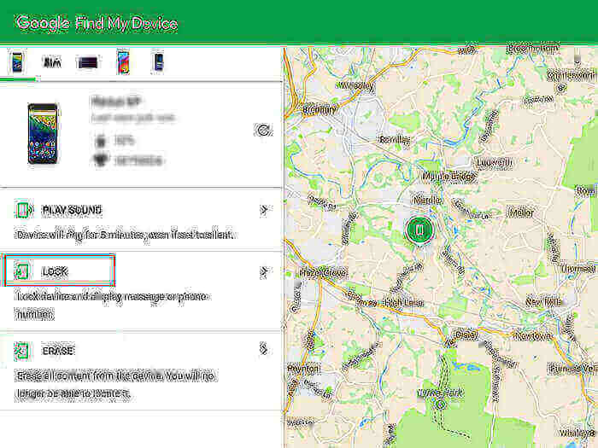Expand the Play Sound chevron arrow
Image resolution: width=598 pixels, height=448 pixels.
coord(264,210)
